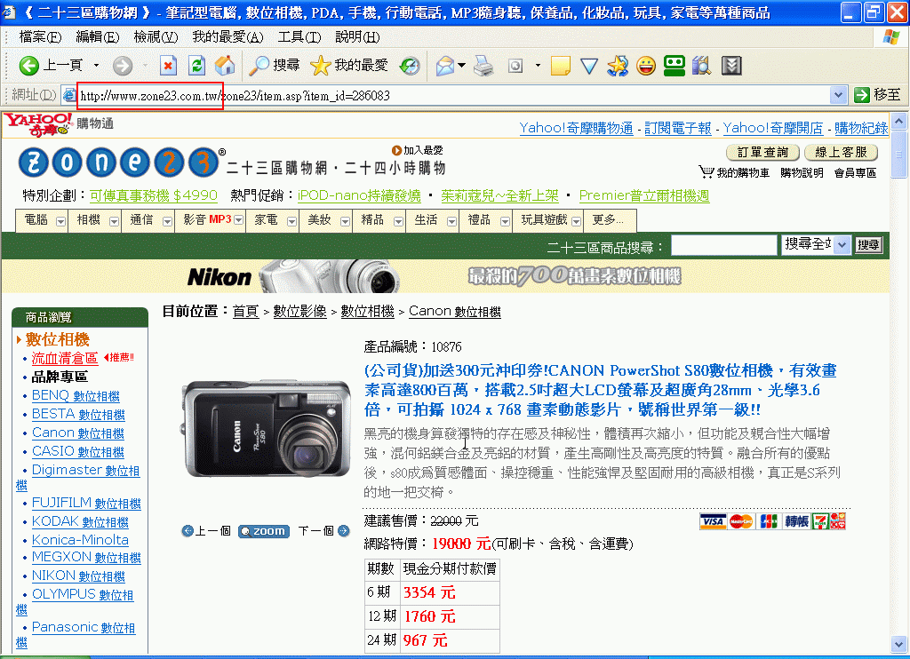The width and height of the screenshot is (910, 659).
Task: Click the star puzzle toolbar icon
Action: (x=618, y=66)
